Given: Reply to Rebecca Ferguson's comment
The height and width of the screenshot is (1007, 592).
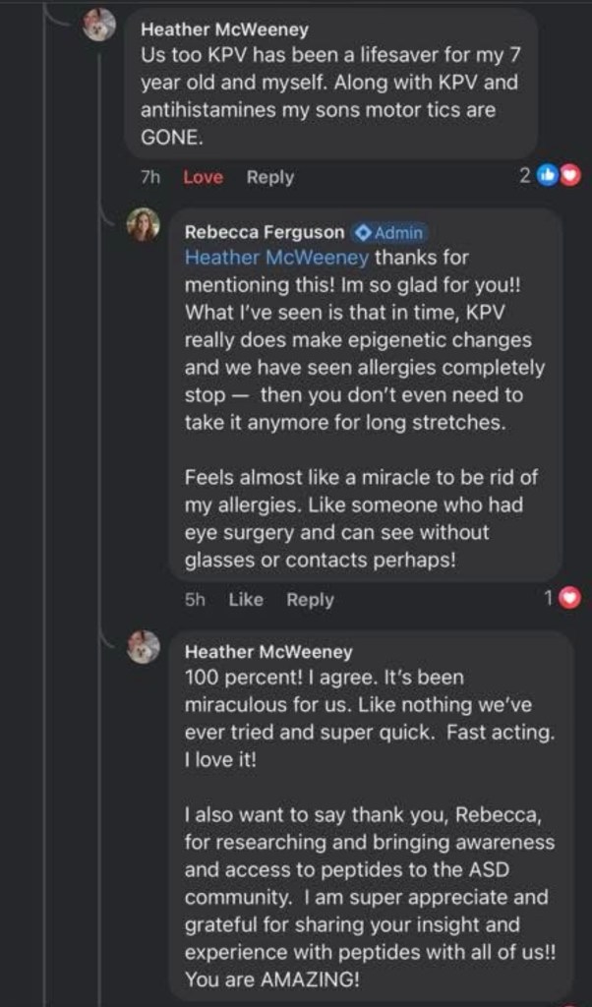Looking at the screenshot, I should point(310,599).
